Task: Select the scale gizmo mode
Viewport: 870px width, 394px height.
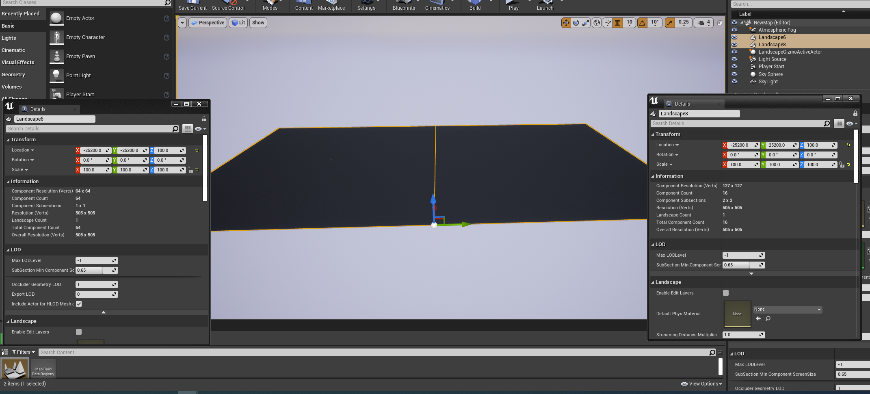Action: click(586, 23)
